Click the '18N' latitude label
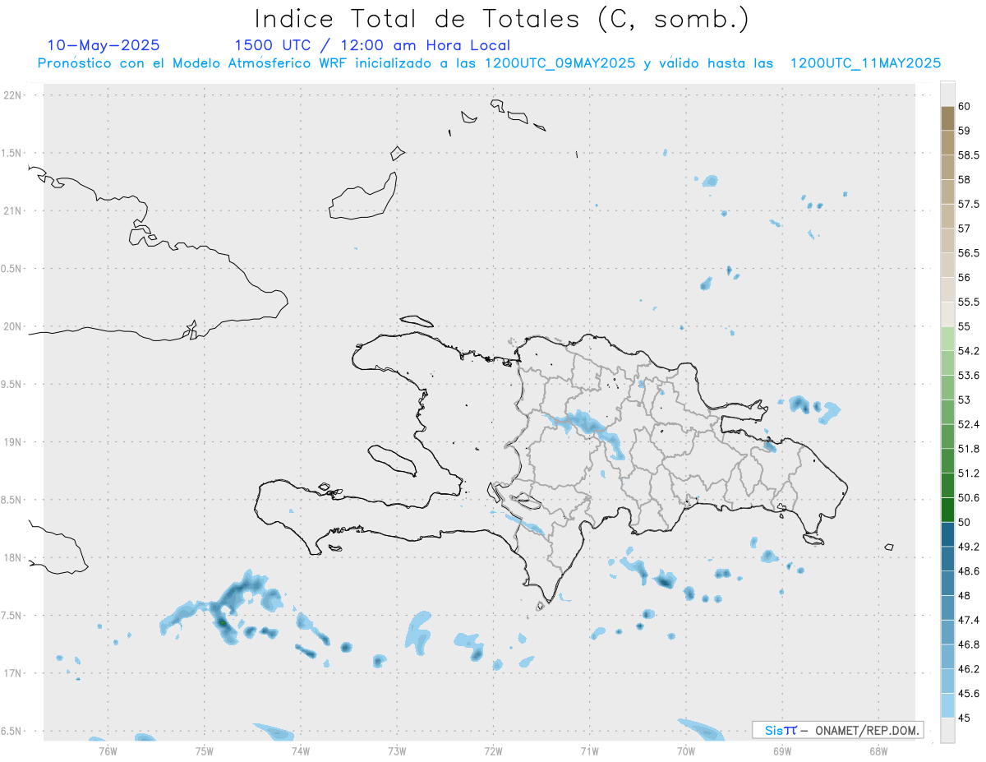Viewport: 986px width, 762px height. point(13,558)
